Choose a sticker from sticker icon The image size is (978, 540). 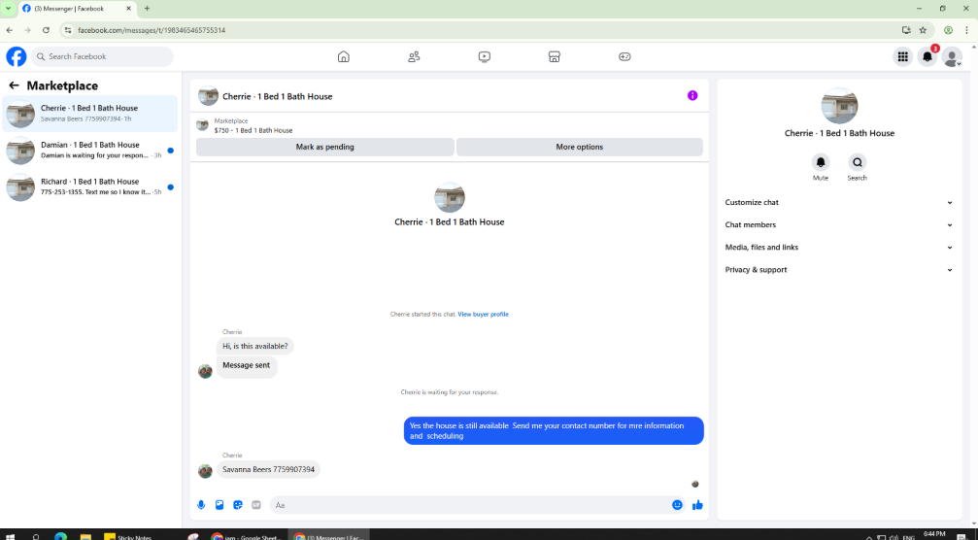pos(238,505)
